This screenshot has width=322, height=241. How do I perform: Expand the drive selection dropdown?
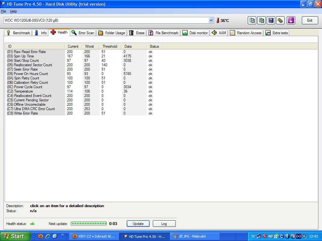[x=211, y=20]
